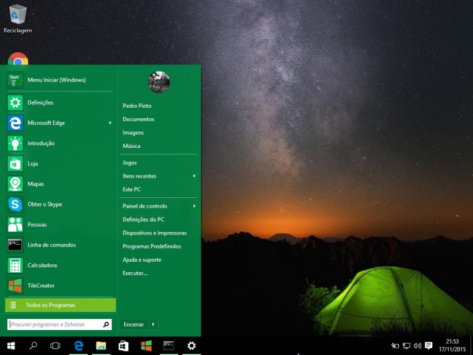Select Dispositivos e Impressoras entry
Viewport: 473px width, 355px height.
click(154, 233)
